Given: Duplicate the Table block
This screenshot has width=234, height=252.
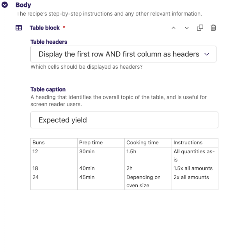Looking at the screenshot, I should click(200, 28).
